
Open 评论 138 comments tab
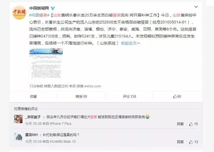tap(129, 96)
